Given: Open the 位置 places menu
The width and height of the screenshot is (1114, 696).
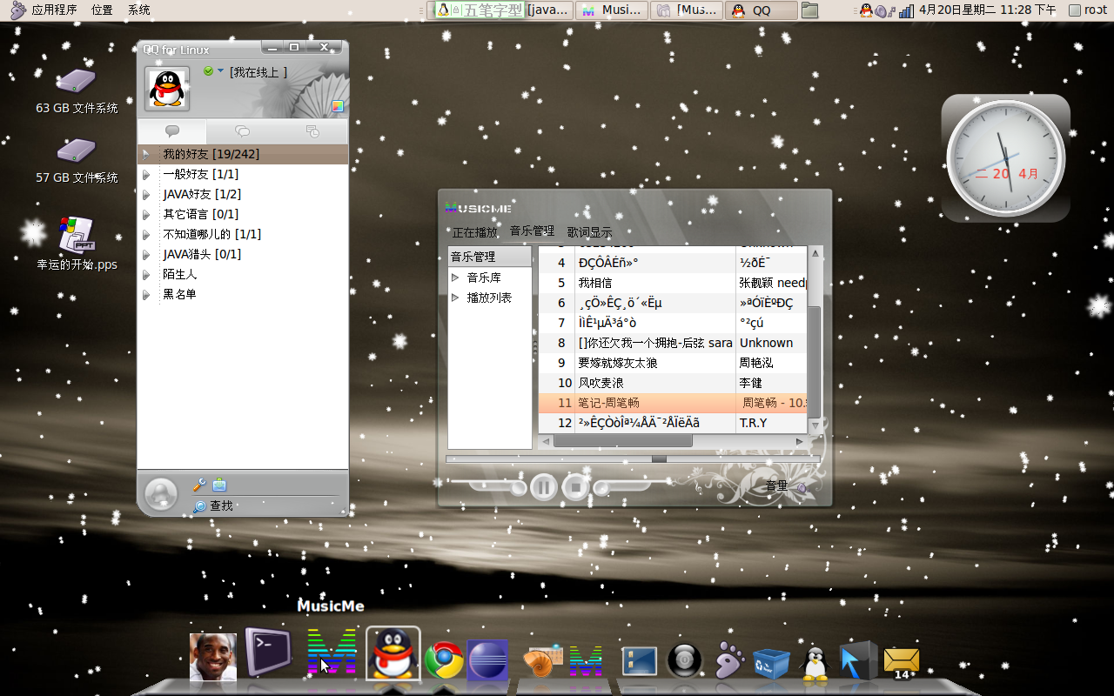Looking at the screenshot, I should (102, 10).
